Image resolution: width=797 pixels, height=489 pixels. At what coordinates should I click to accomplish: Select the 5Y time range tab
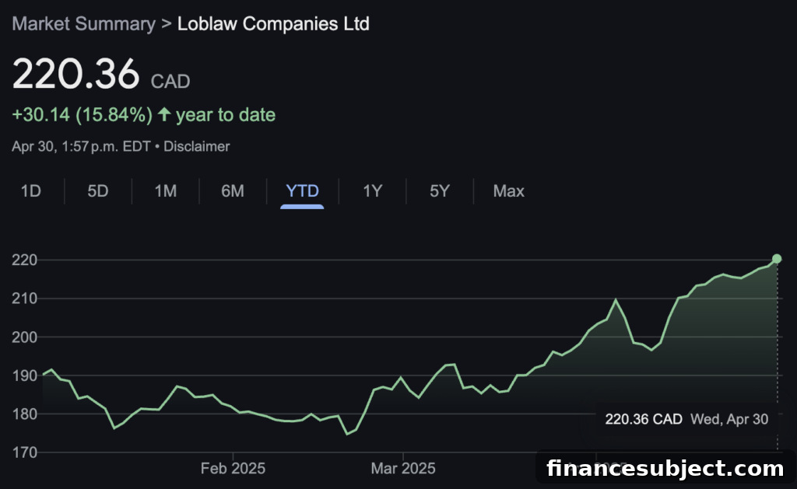(440, 191)
